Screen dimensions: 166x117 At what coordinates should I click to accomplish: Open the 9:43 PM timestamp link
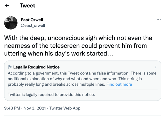(x=12, y=108)
